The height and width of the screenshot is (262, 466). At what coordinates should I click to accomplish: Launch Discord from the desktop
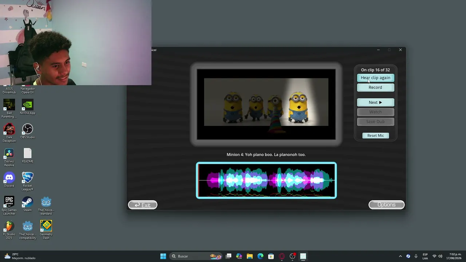(9, 180)
